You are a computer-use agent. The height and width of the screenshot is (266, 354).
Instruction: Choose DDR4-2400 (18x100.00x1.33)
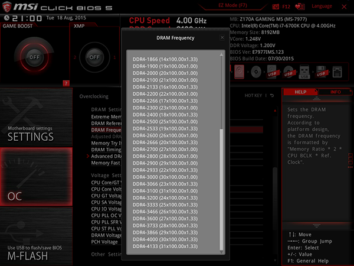(x=165, y=115)
